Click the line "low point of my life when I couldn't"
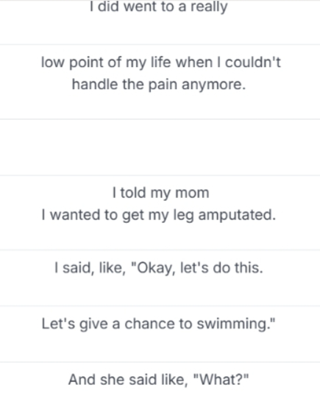This screenshot has width=320, height=410. [160, 63]
